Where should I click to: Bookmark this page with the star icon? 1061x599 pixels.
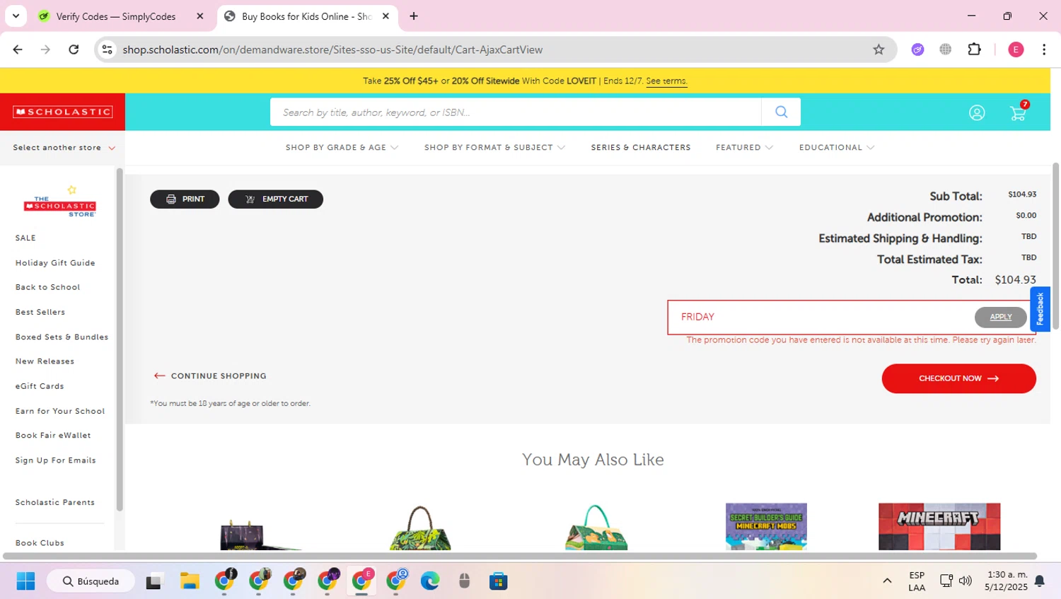click(879, 50)
